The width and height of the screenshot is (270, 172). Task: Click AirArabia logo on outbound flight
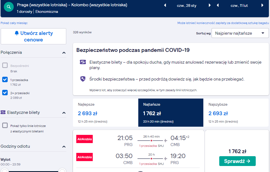pyautogui.click(x=85, y=139)
